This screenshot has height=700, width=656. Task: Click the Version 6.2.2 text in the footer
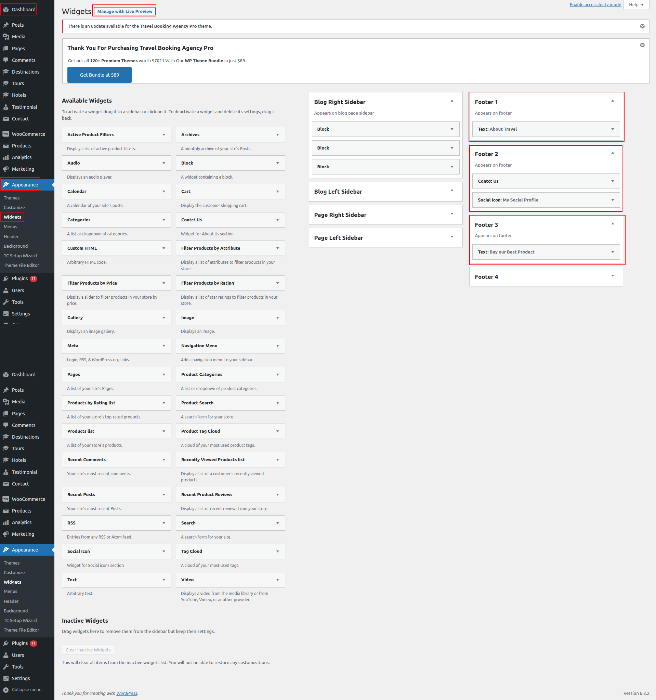pyautogui.click(x=636, y=693)
